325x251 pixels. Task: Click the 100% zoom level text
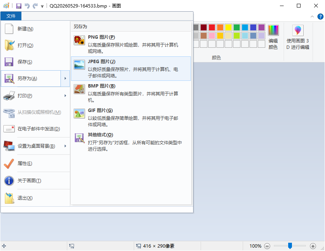[x=255, y=246]
